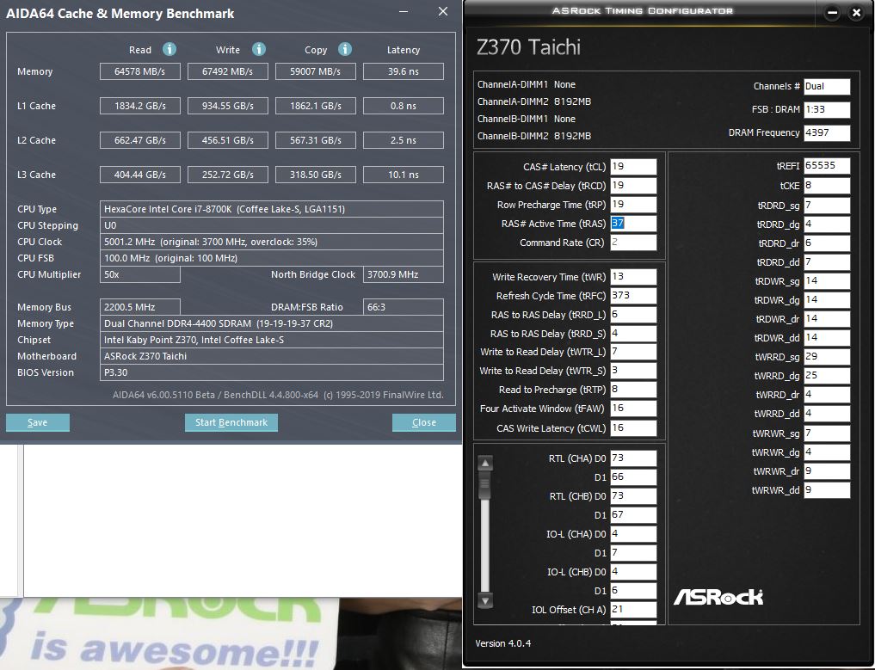Click the scroll up arrow in Timing Configurator
875x670 pixels.
click(x=485, y=463)
